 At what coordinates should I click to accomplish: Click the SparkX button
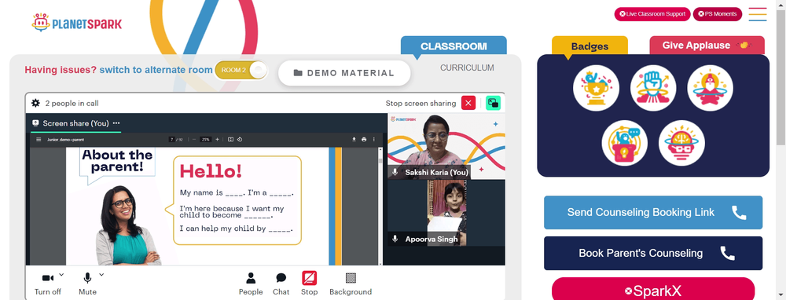(653, 290)
